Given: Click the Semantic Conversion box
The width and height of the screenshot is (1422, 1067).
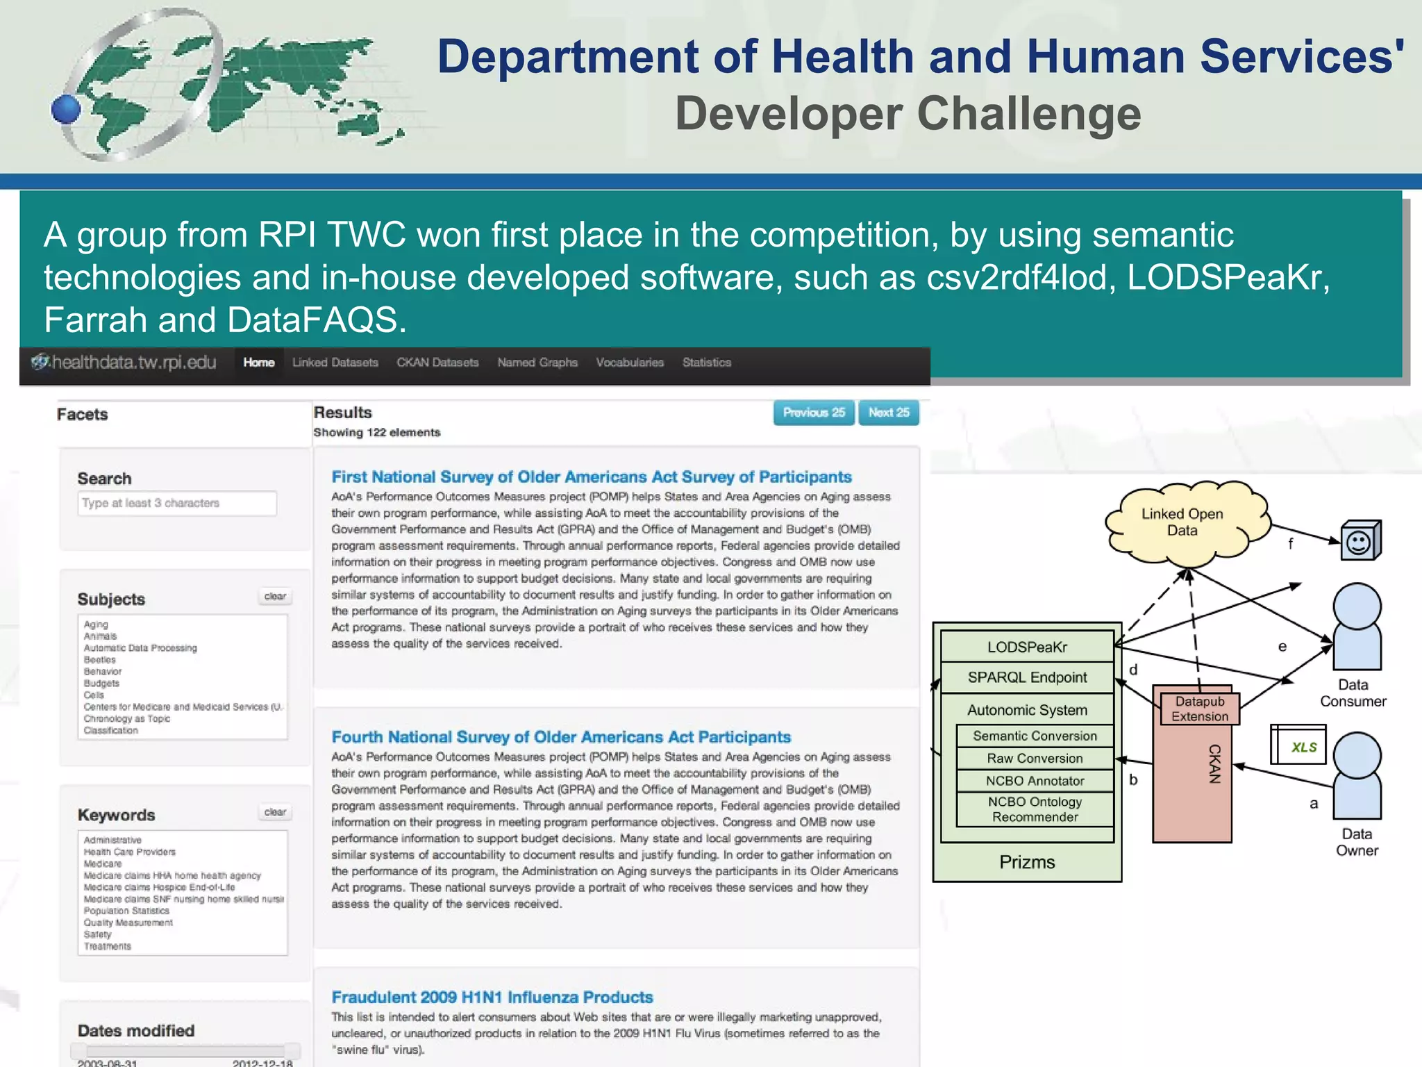Looking at the screenshot, I should (1035, 736).
